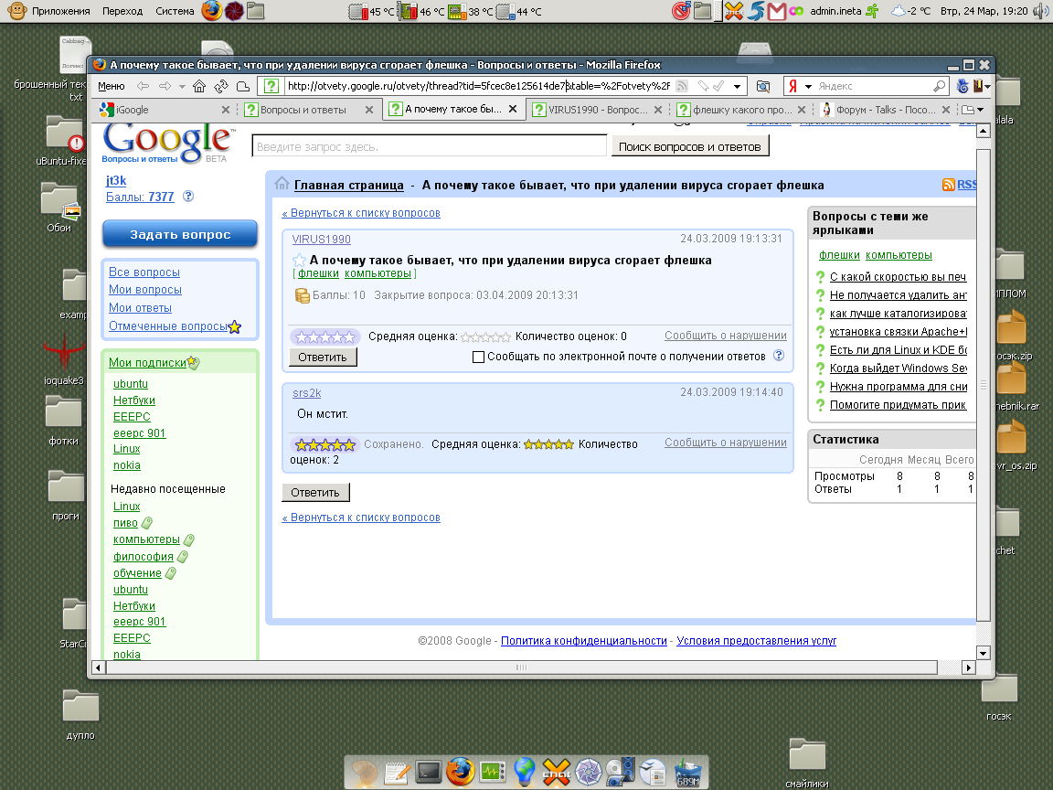Reload the page with the refresh icon
Image resolution: width=1053 pixels, height=790 pixels.
click(x=221, y=86)
